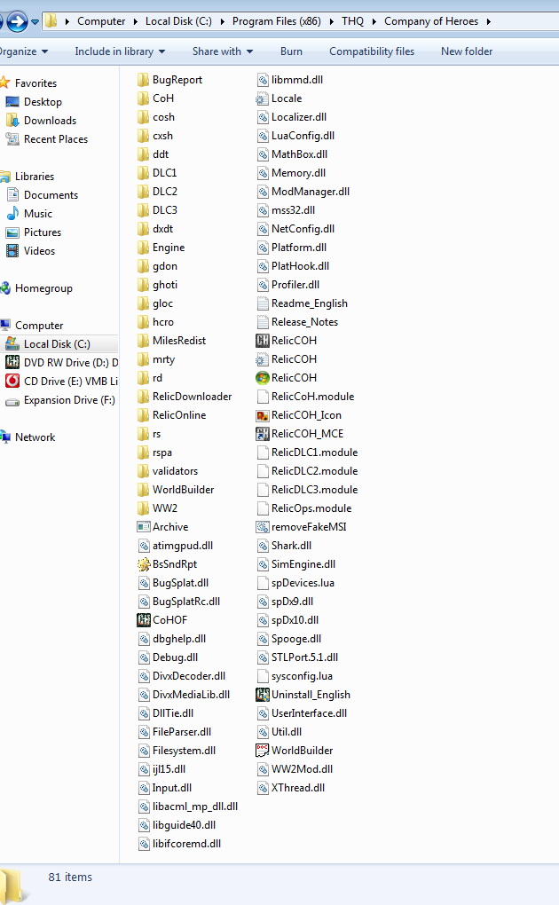Screen dimensions: 559x905
Task: Click the Burn toolbar button
Action: click(292, 51)
